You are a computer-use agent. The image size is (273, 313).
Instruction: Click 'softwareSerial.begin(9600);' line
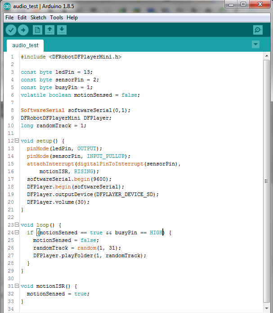69,179
